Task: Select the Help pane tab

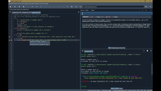Action: point(109,48)
